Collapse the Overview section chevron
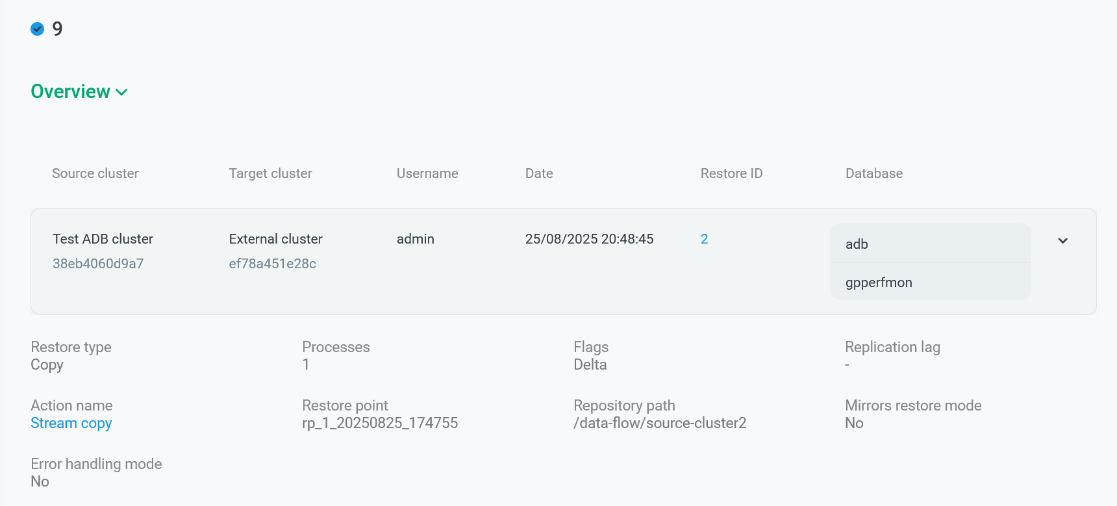 (x=121, y=92)
